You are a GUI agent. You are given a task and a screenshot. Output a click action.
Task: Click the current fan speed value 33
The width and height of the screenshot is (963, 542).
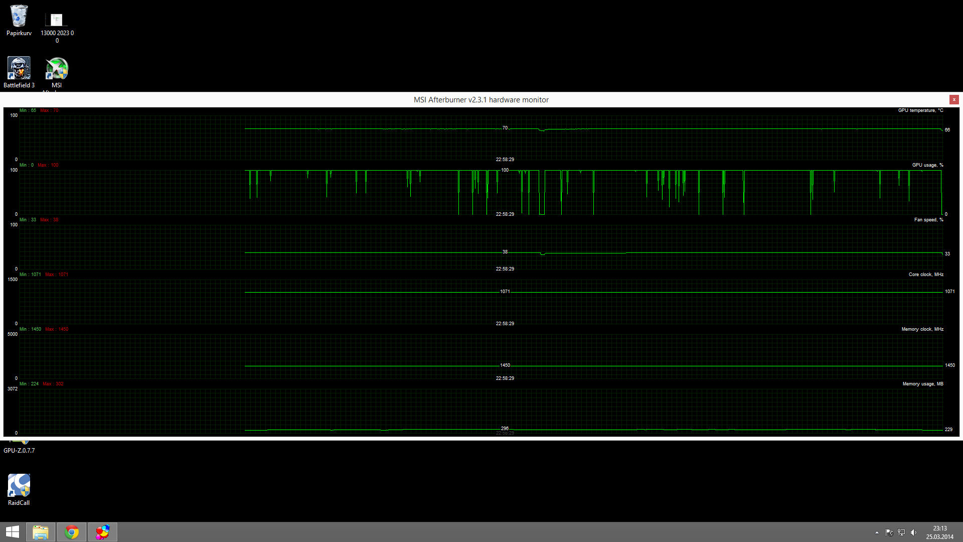947,254
